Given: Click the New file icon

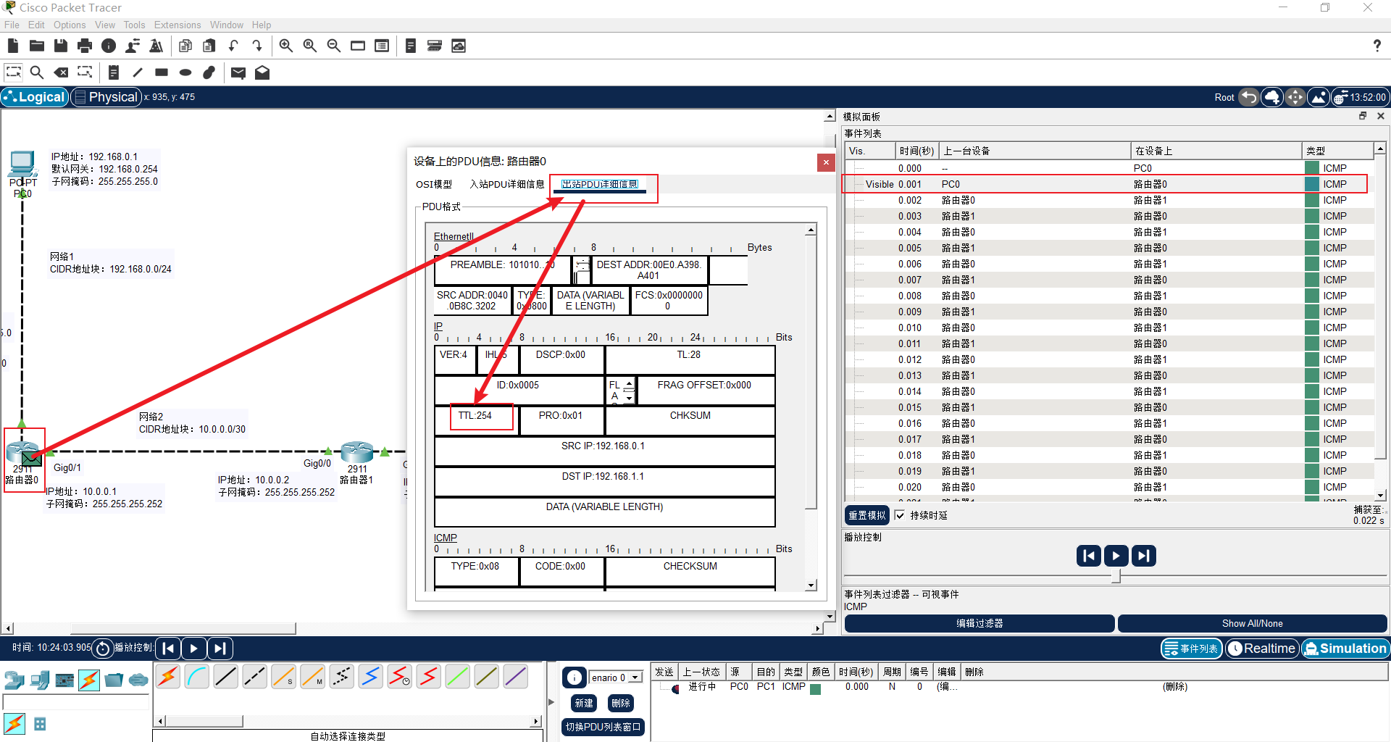Looking at the screenshot, I should [x=13, y=46].
